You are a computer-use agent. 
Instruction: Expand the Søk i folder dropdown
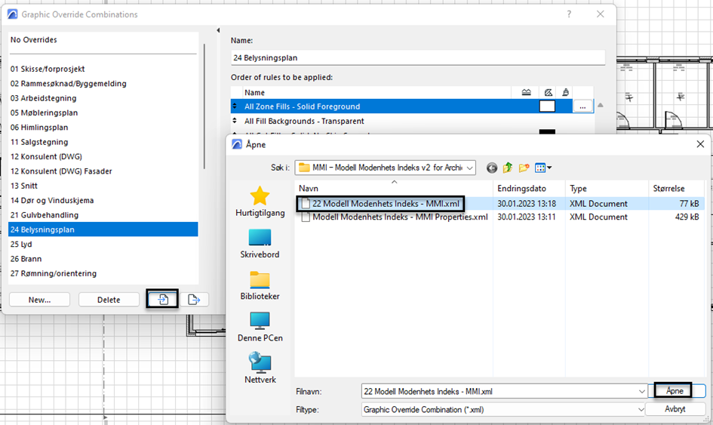coord(470,168)
